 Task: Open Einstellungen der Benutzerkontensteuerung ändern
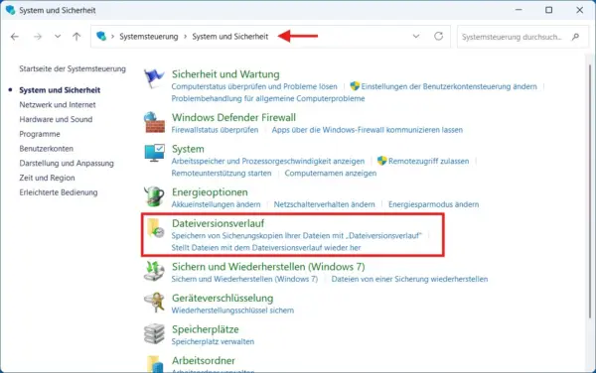click(449, 86)
